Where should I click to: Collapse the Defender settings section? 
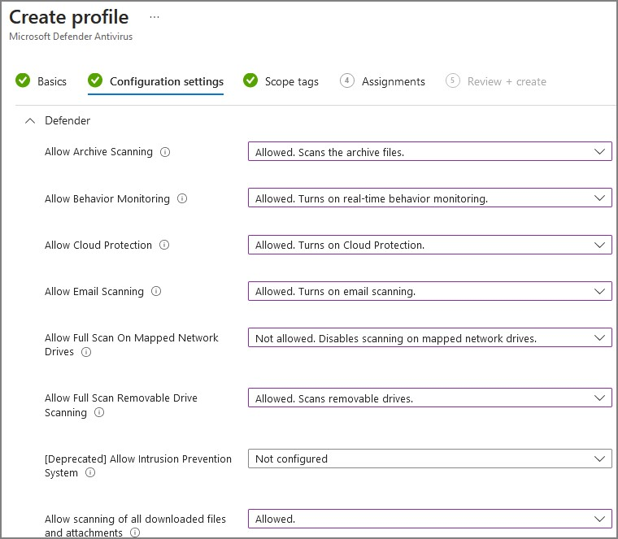(x=30, y=121)
